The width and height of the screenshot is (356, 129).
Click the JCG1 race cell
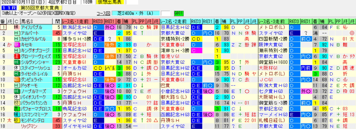pos(273,79)
